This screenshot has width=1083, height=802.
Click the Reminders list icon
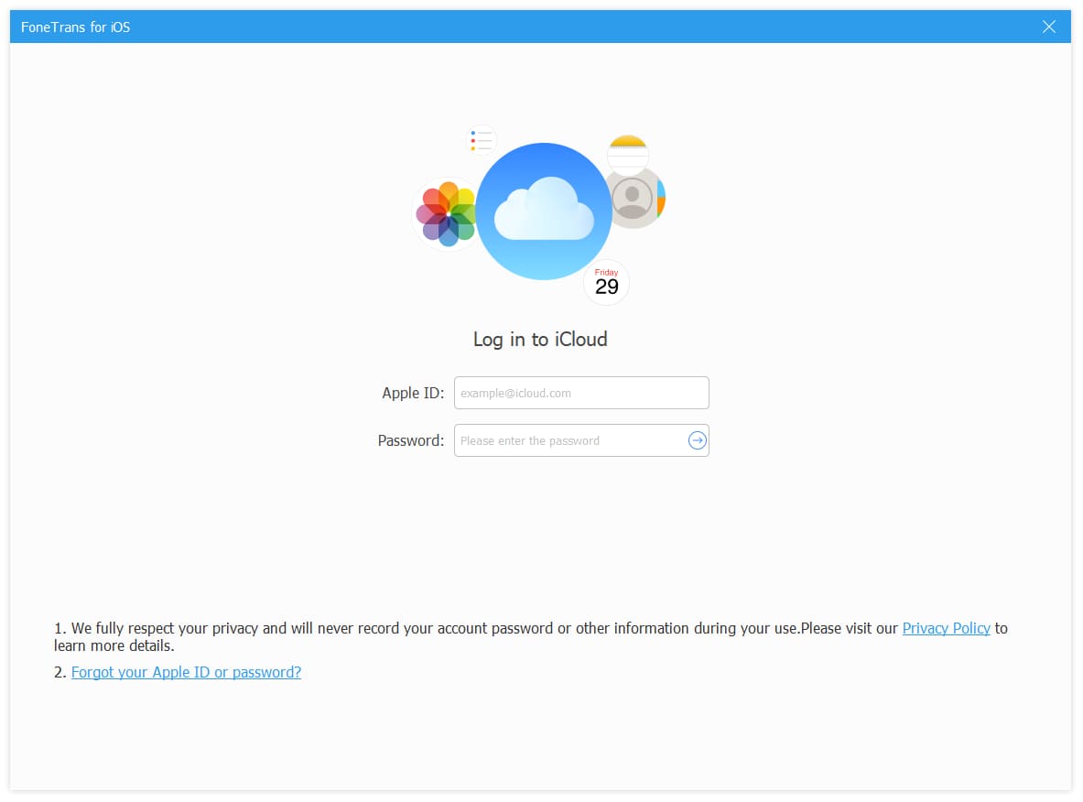(482, 140)
